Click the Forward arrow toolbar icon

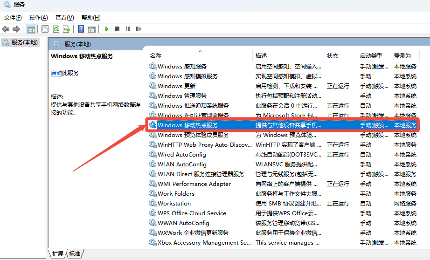point(16,29)
